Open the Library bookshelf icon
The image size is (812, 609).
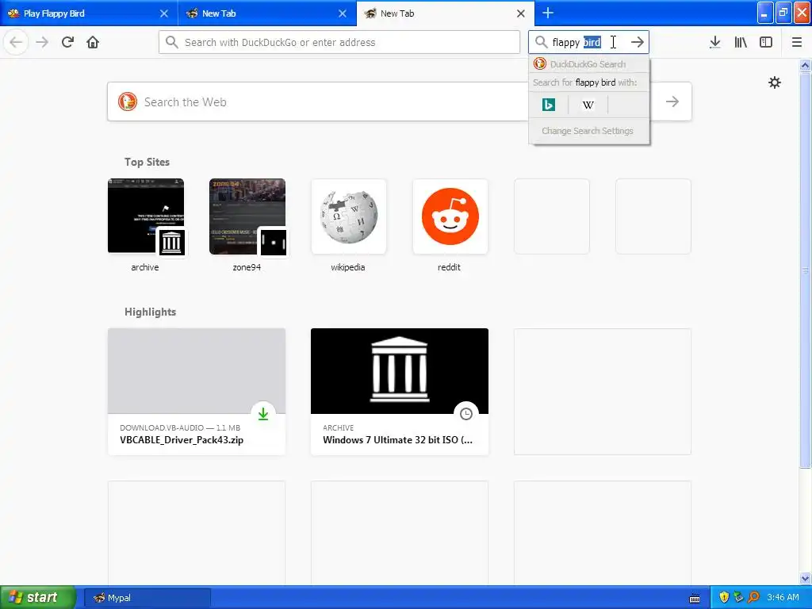[x=741, y=42]
